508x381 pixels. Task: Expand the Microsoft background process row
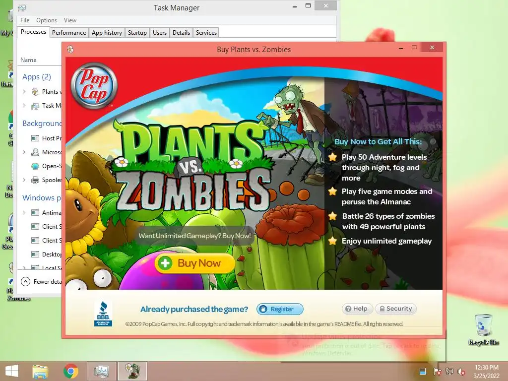click(x=24, y=152)
